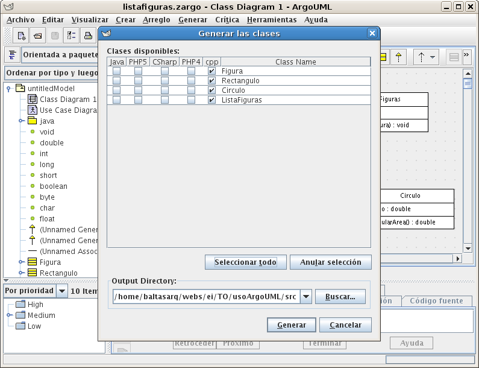
Task: Click the explorer perspective configuration icon
Action: 12,55
